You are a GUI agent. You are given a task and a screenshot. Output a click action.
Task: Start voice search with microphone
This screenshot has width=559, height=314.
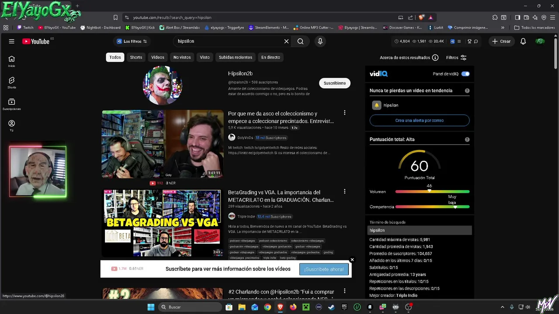320,41
